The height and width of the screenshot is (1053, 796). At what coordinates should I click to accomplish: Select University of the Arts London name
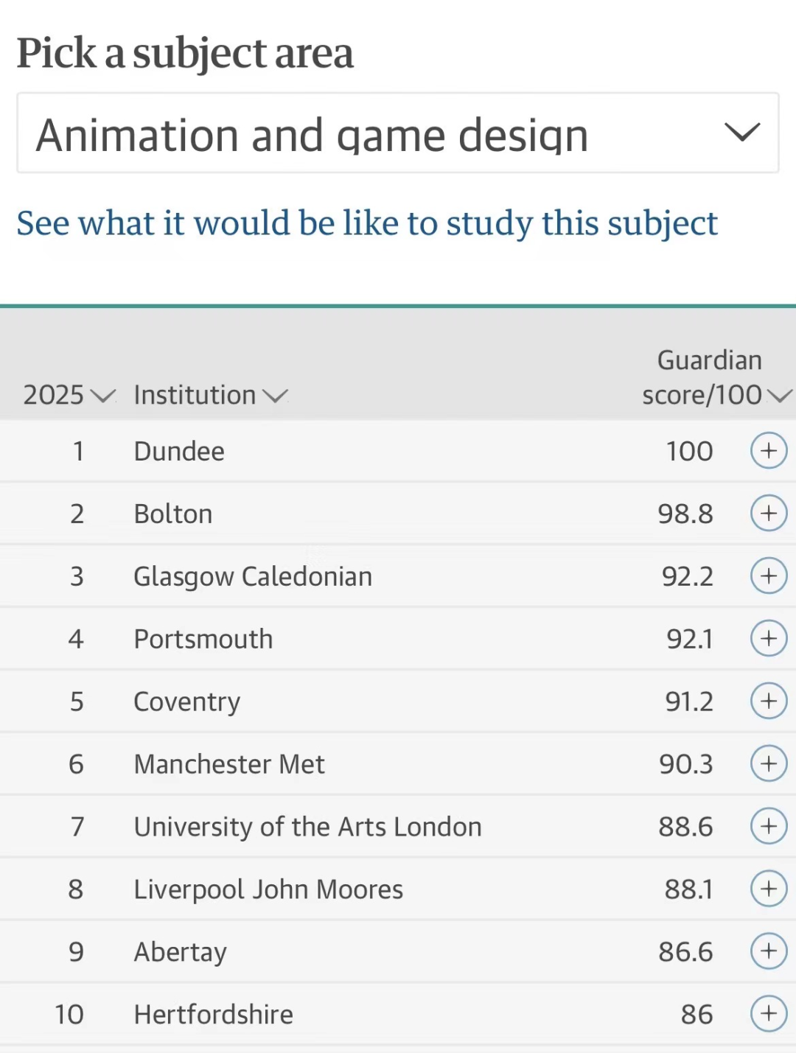point(308,828)
